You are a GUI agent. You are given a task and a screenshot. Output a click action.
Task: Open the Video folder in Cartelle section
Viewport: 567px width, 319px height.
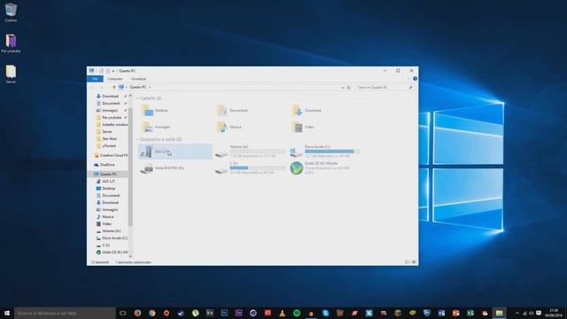pos(303,127)
